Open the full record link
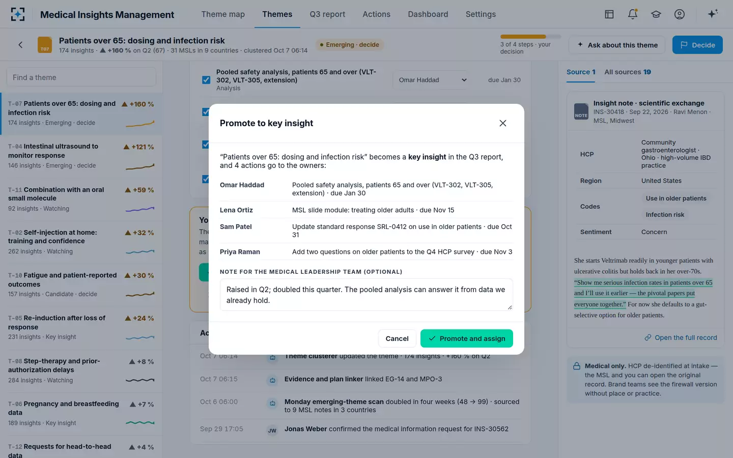Image resolution: width=733 pixels, height=458 pixels. [681, 338]
